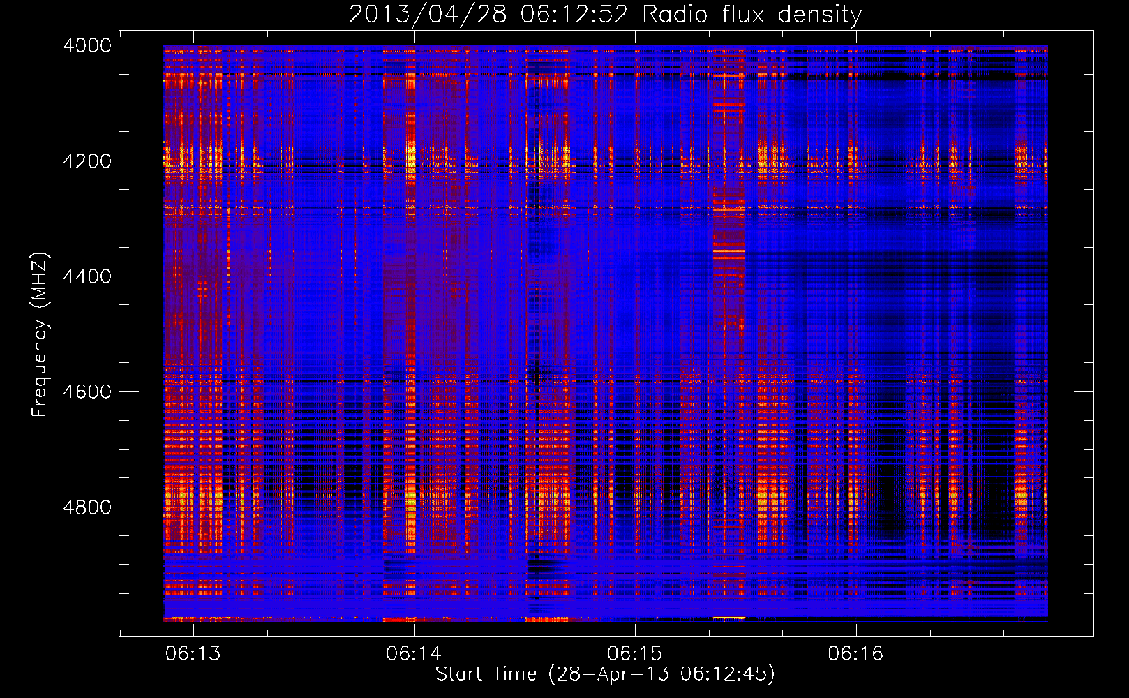The width and height of the screenshot is (1129, 698).
Task: Click the 06:16 time tick label
Action: (856, 654)
